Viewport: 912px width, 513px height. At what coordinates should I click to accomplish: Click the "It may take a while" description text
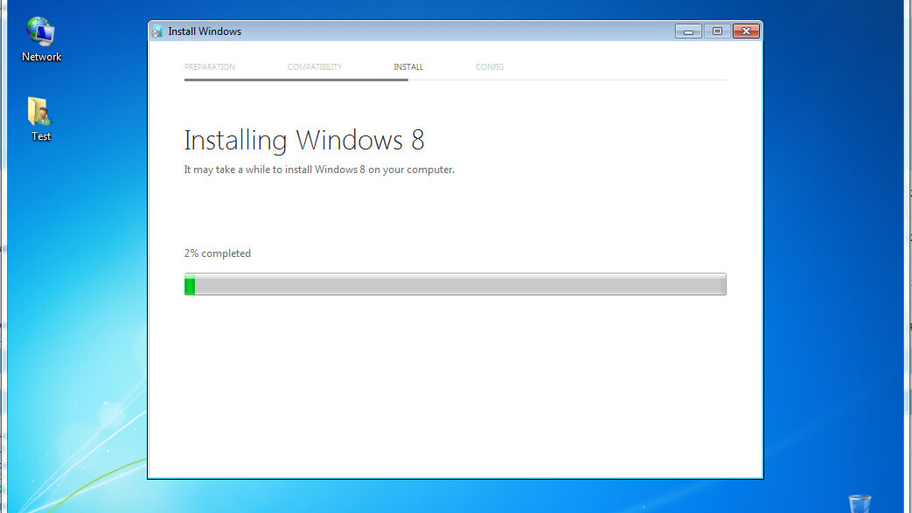(319, 170)
